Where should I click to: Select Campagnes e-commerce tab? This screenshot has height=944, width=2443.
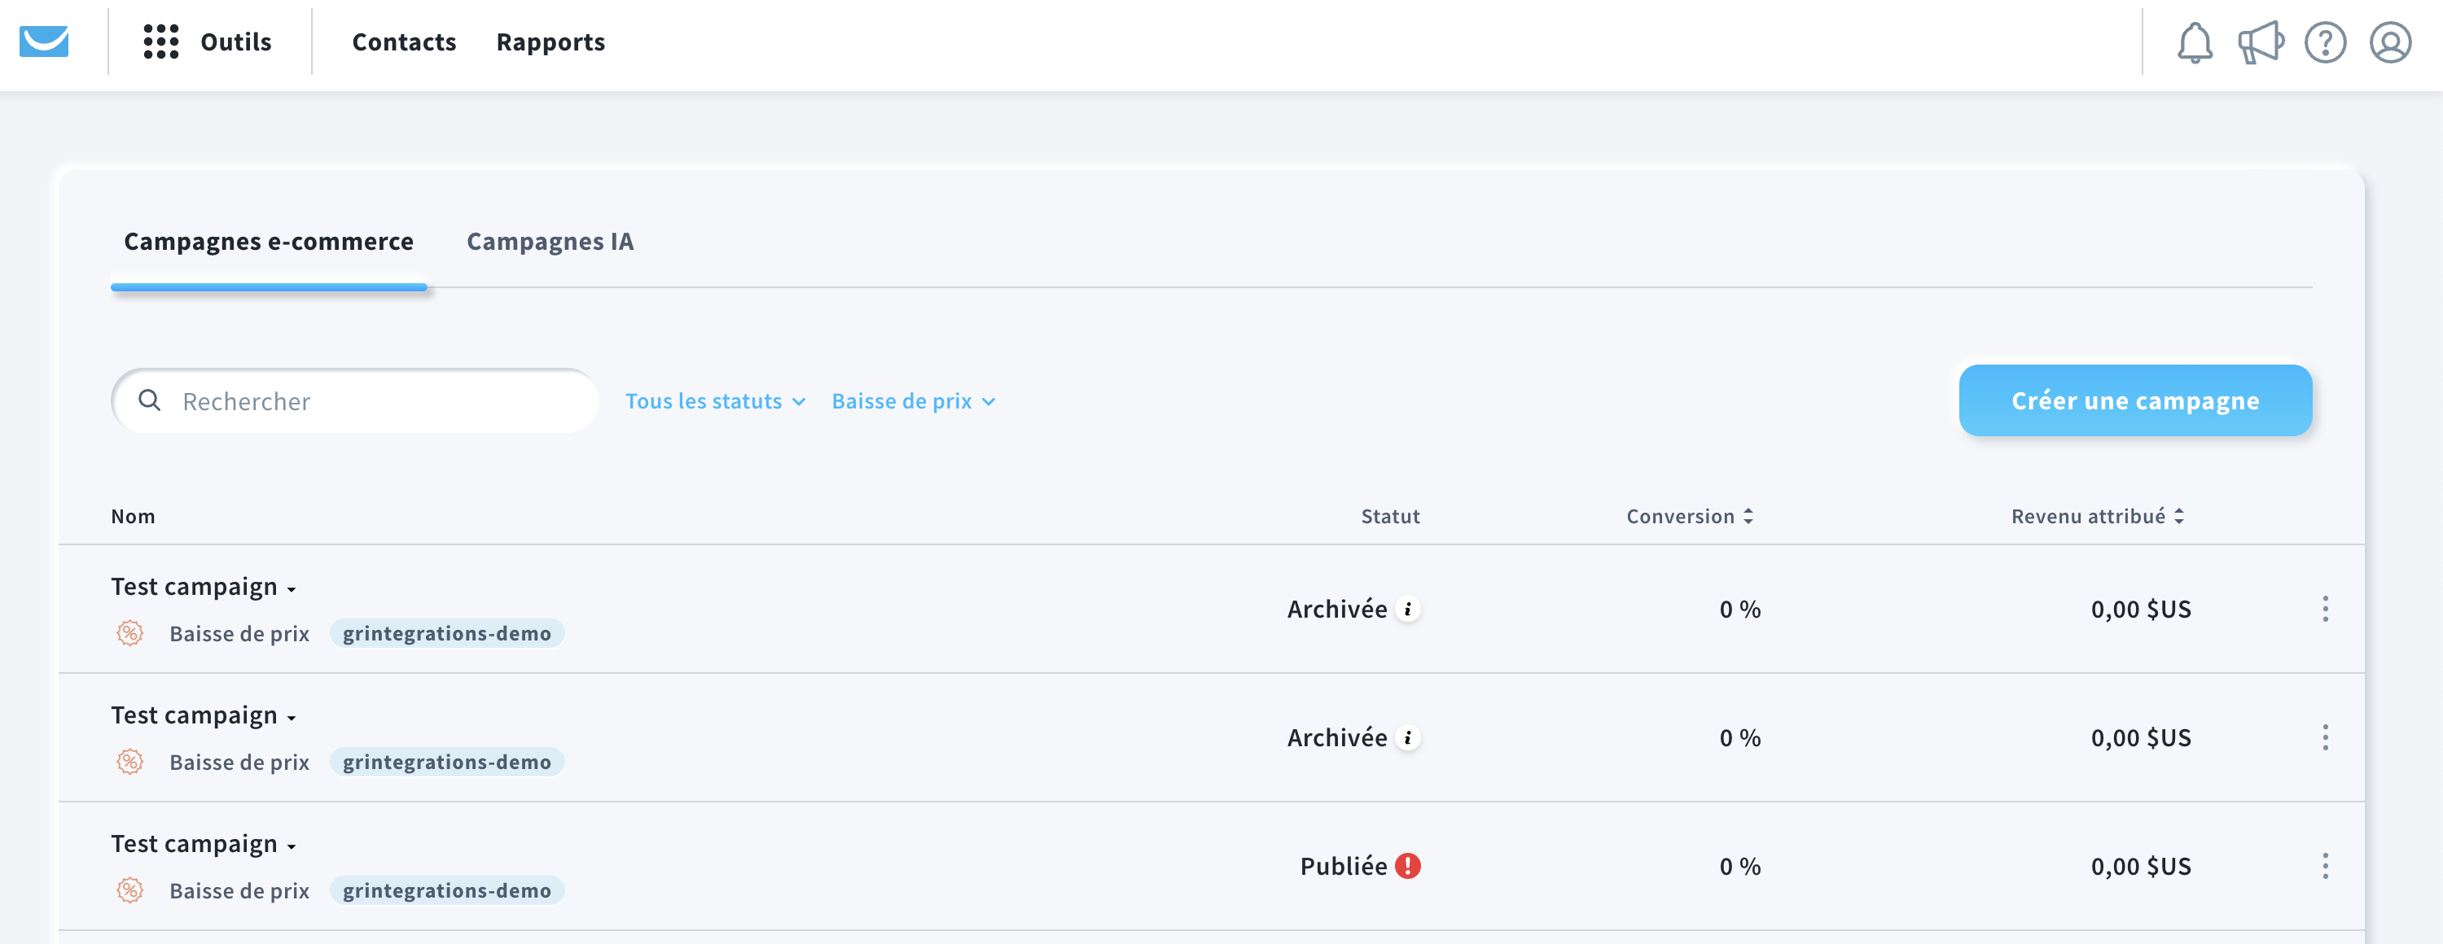(269, 242)
